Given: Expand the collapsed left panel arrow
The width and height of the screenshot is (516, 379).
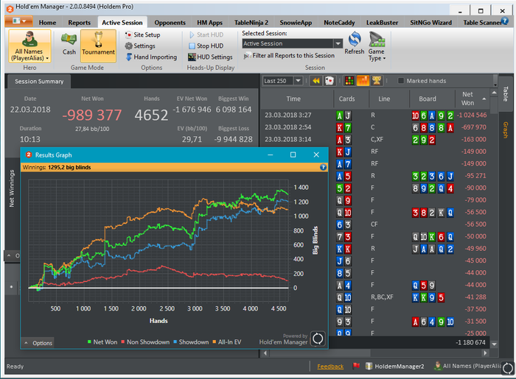Looking at the screenshot, I should [x=9, y=255].
